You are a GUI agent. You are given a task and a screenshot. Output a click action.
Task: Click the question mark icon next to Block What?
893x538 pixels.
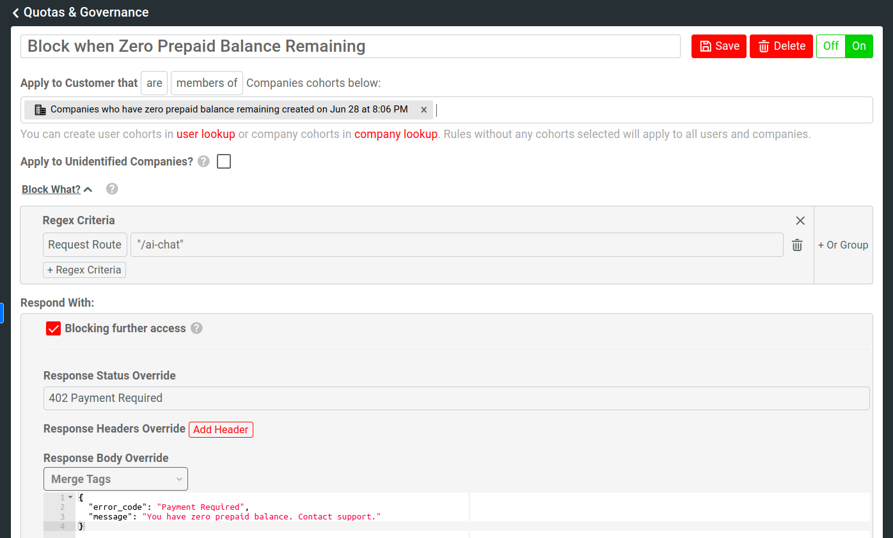[x=112, y=188]
